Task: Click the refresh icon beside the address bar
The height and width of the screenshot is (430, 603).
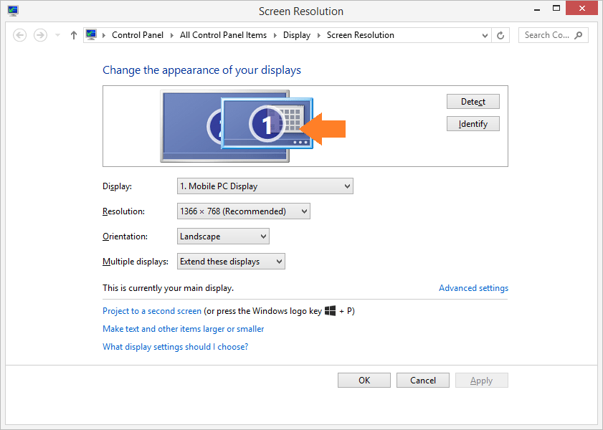Action: (500, 34)
